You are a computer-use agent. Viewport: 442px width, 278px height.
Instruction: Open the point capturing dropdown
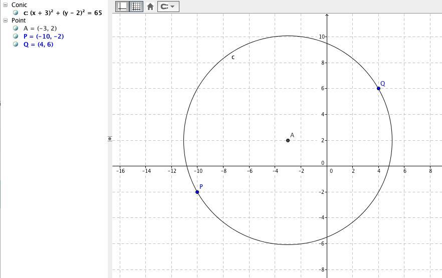pyautogui.click(x=168, y=7)
